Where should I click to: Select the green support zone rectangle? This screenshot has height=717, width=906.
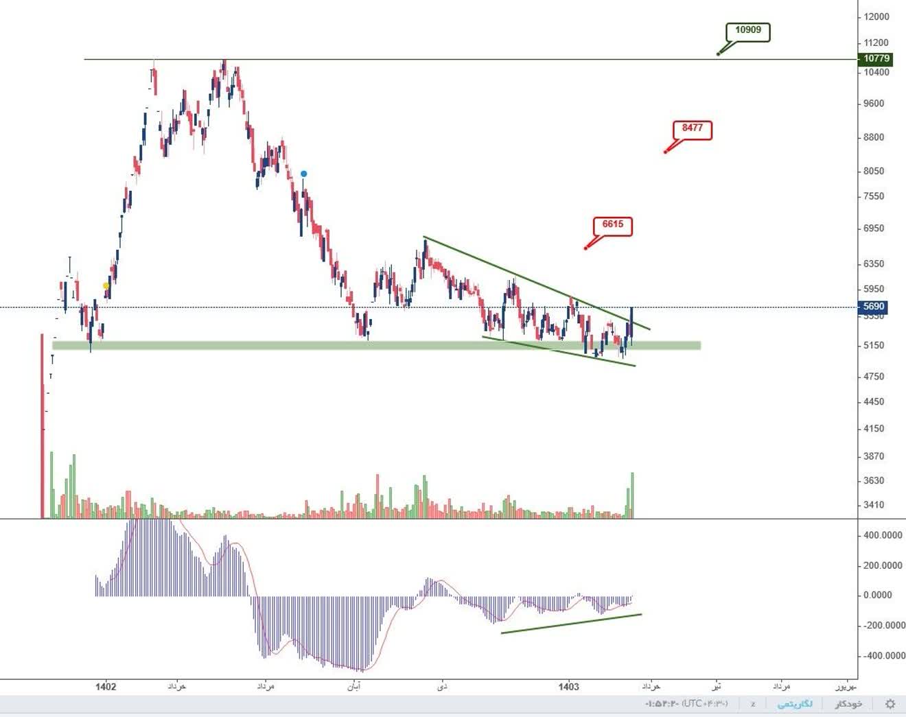[376, 346]
